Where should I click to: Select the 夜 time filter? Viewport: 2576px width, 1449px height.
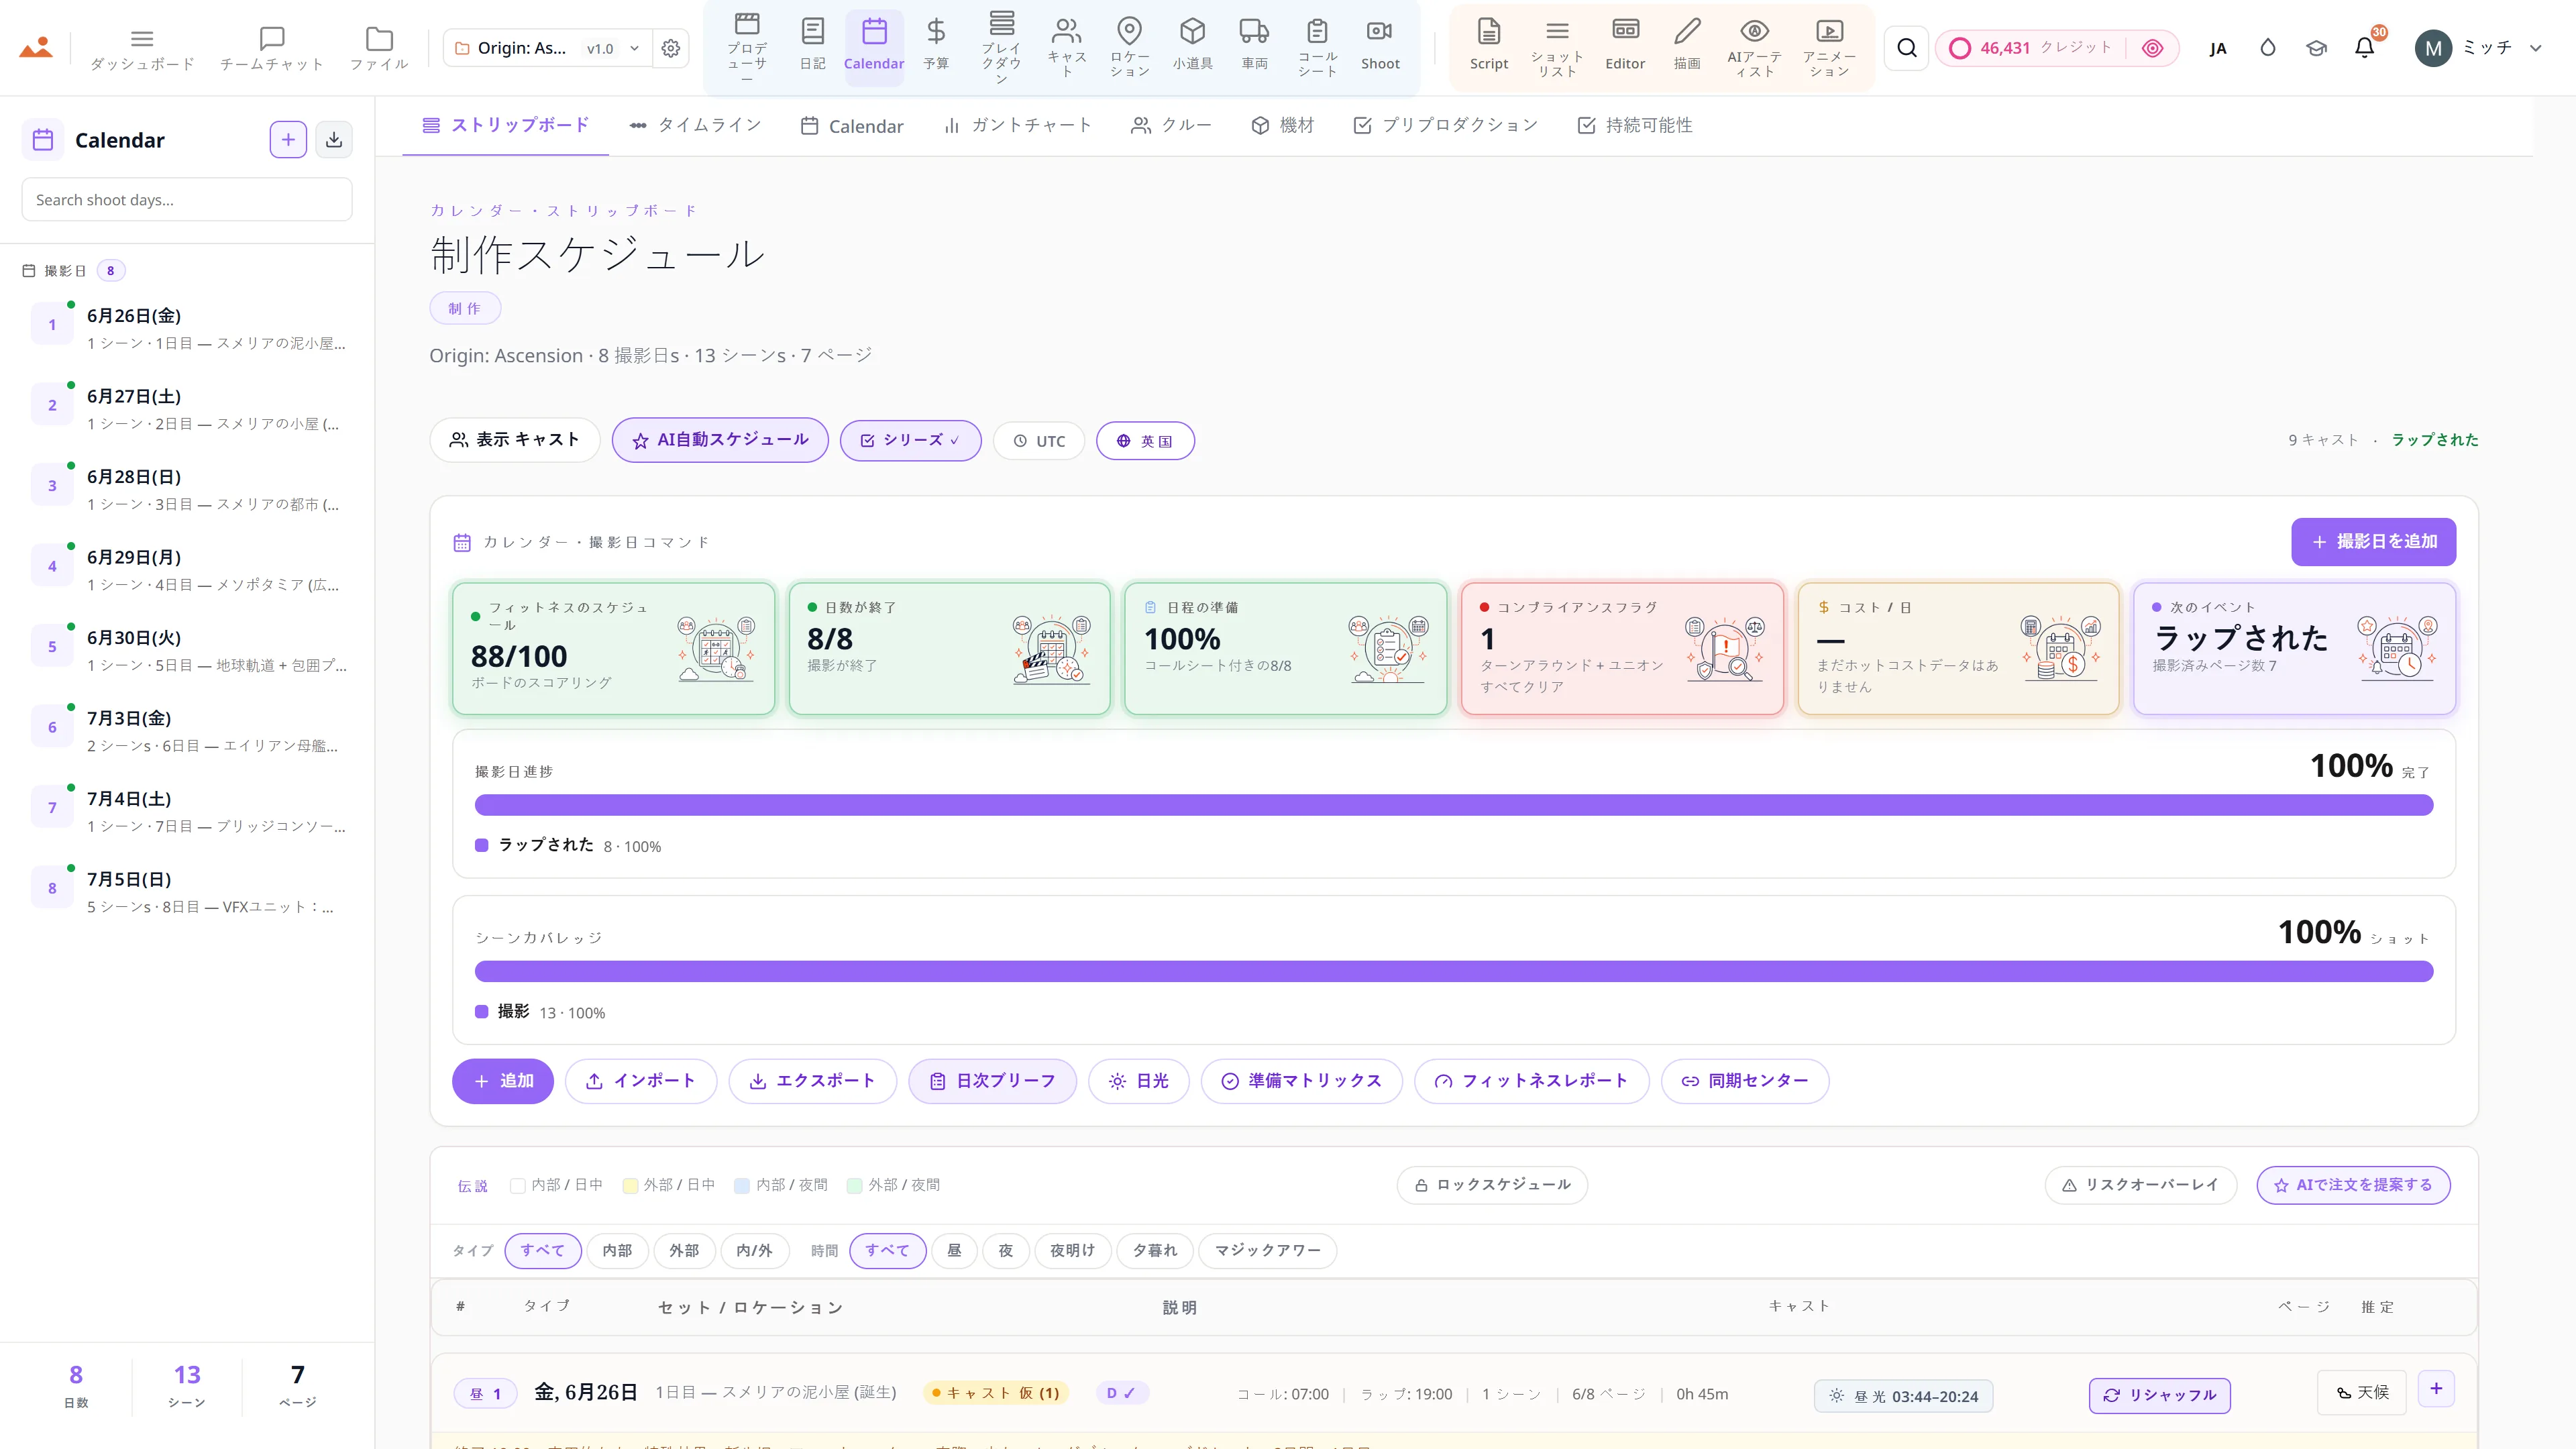pos(1005,1250)
